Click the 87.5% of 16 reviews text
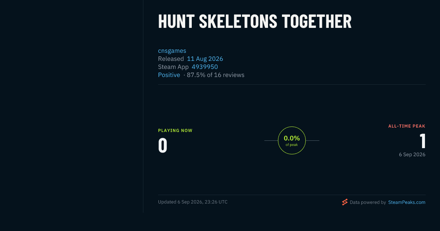The width and height of the screenshot is (440, 231). tap(216, 75)
